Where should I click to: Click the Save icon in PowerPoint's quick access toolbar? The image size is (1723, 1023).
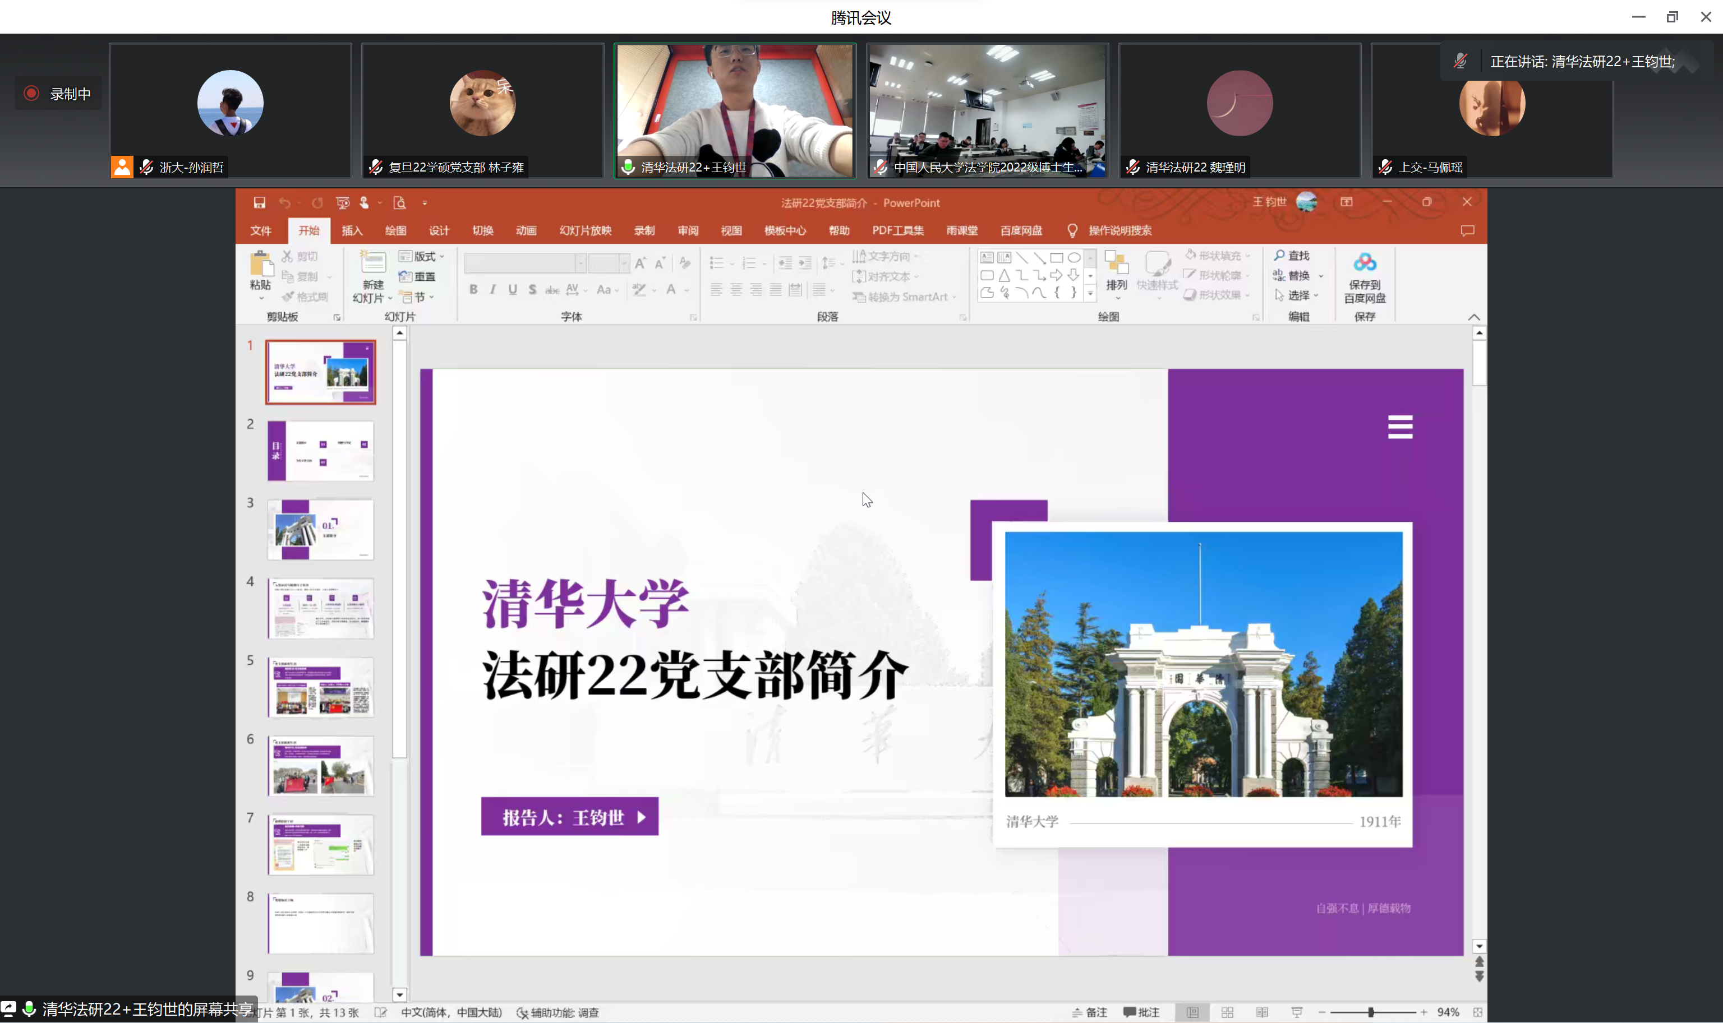click(x=259, y=203)
